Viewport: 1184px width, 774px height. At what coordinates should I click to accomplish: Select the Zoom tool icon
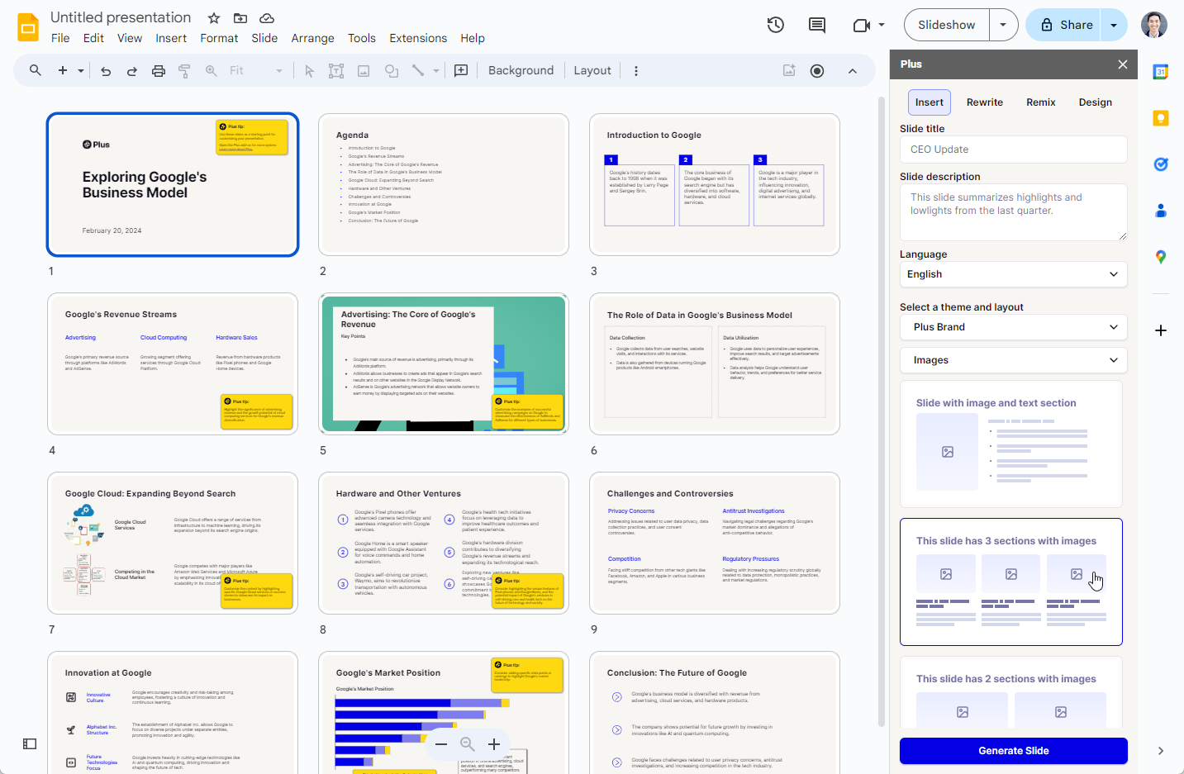(212, 71)
